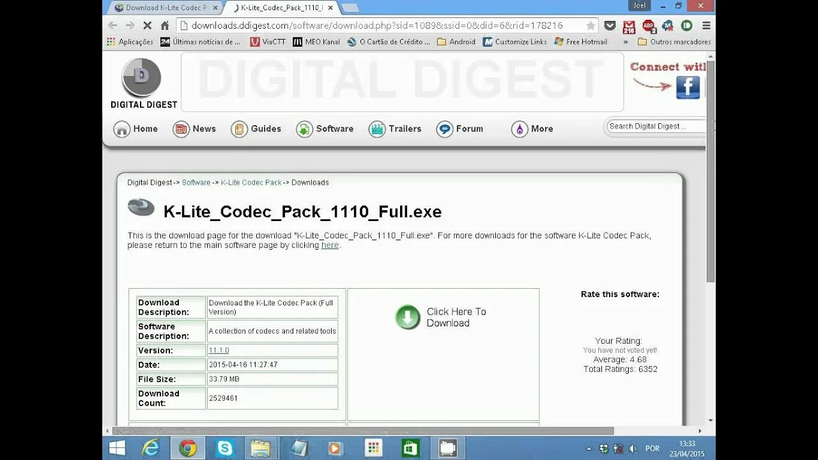Click Here To Download link
818x460 pixels.
pyautogui.click(x=456, y=318)
